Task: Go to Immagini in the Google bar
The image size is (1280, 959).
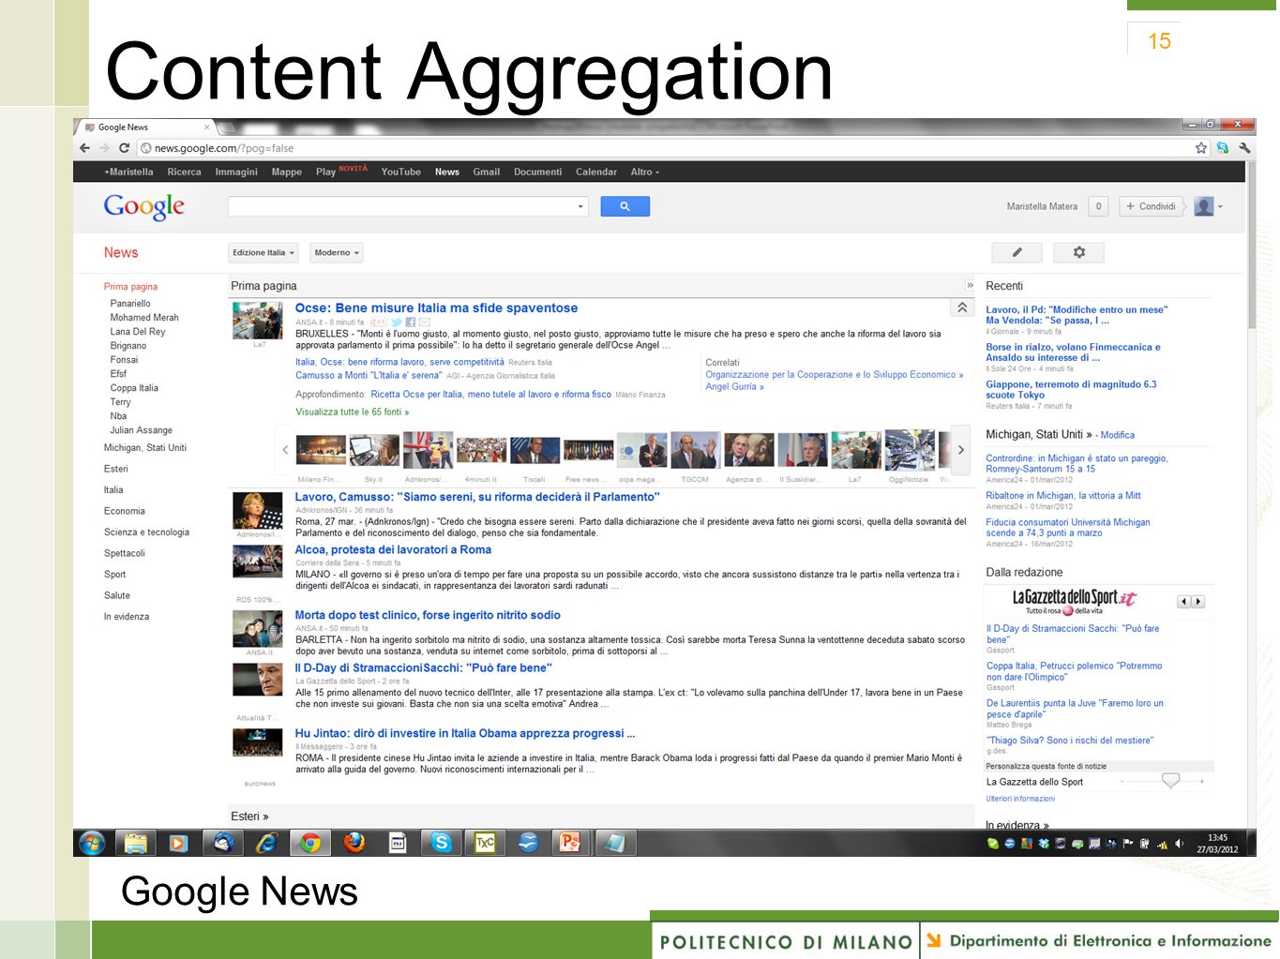Action: [x=236, y=172]
